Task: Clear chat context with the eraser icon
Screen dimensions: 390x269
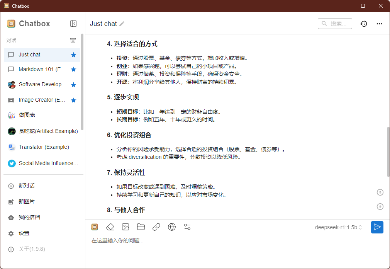Action: [110, 227]
